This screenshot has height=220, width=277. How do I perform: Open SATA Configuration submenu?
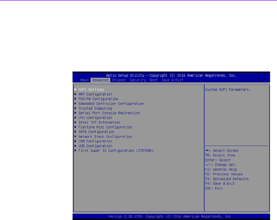click(96, 132)
